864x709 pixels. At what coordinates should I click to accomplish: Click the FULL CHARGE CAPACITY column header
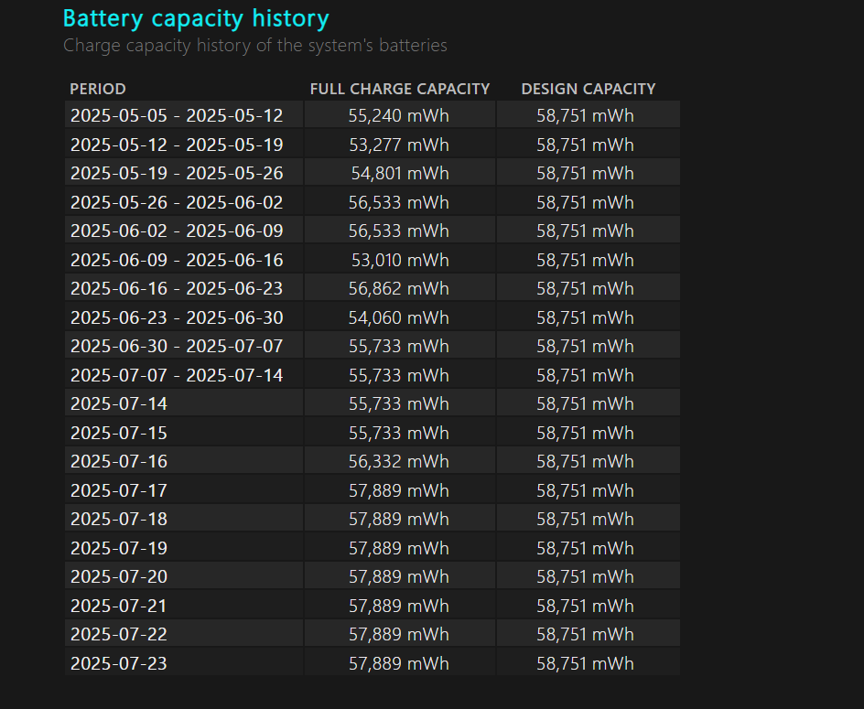coord(399,89)
